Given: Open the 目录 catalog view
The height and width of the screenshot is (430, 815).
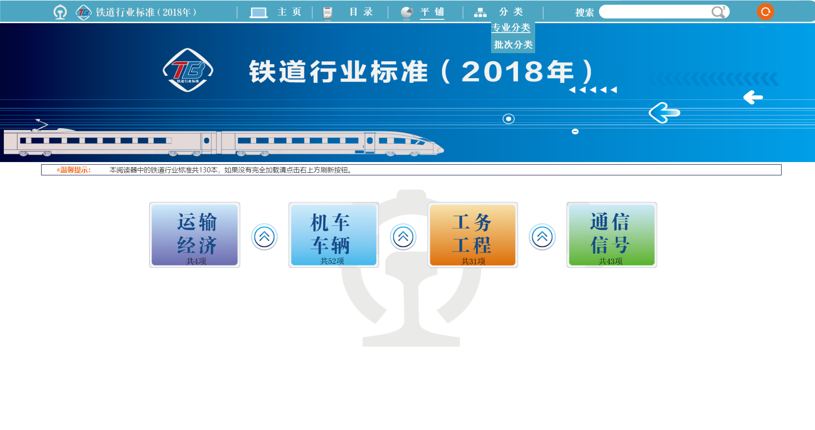Looking at the screenshot, I should pyautogui.click(x=361, y=12).
